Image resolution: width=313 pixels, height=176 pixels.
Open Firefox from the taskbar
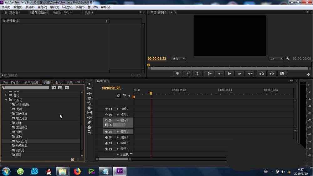(77, 171)
